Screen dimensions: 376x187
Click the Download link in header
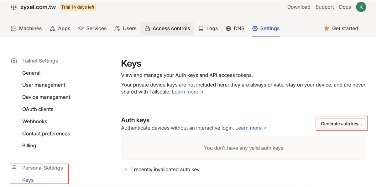[299, 7]
